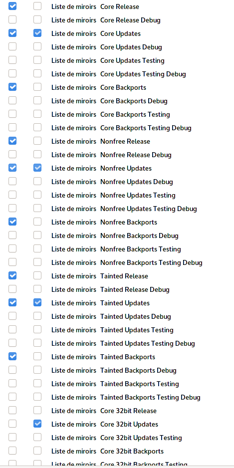Select the Nonfree Updates Testing Debug row
This screenshot has width=234, height=468.
[117, 209]
